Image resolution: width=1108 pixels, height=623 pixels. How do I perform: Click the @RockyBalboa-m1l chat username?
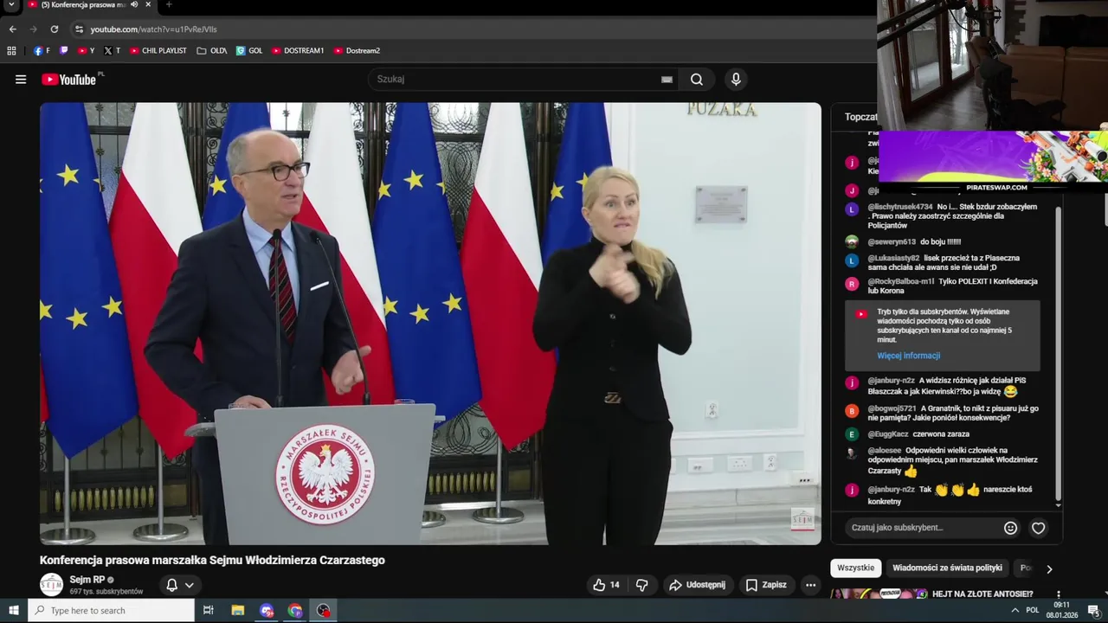click(x=901, y=281)
